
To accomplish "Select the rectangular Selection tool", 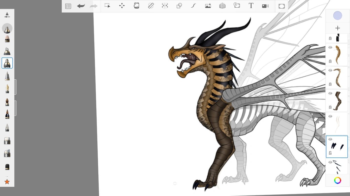I will (107, 6).
